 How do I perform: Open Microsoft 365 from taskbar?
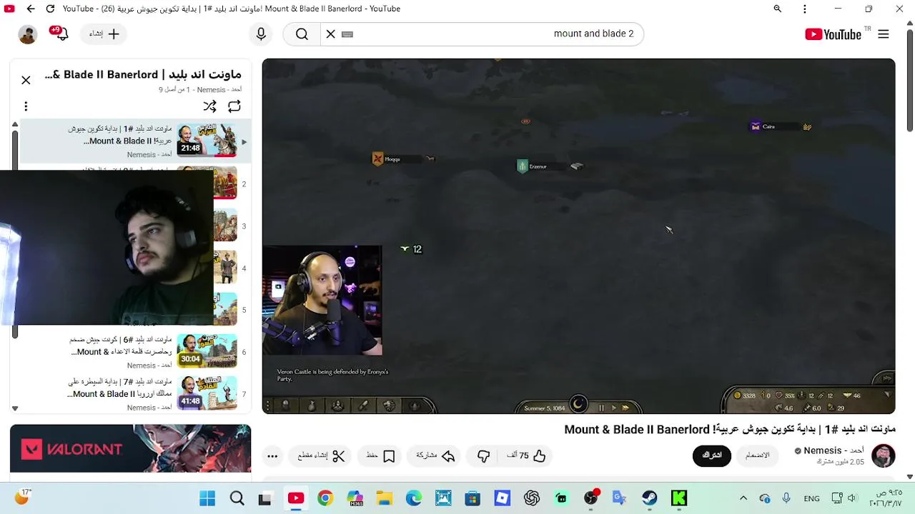point(355,498)
